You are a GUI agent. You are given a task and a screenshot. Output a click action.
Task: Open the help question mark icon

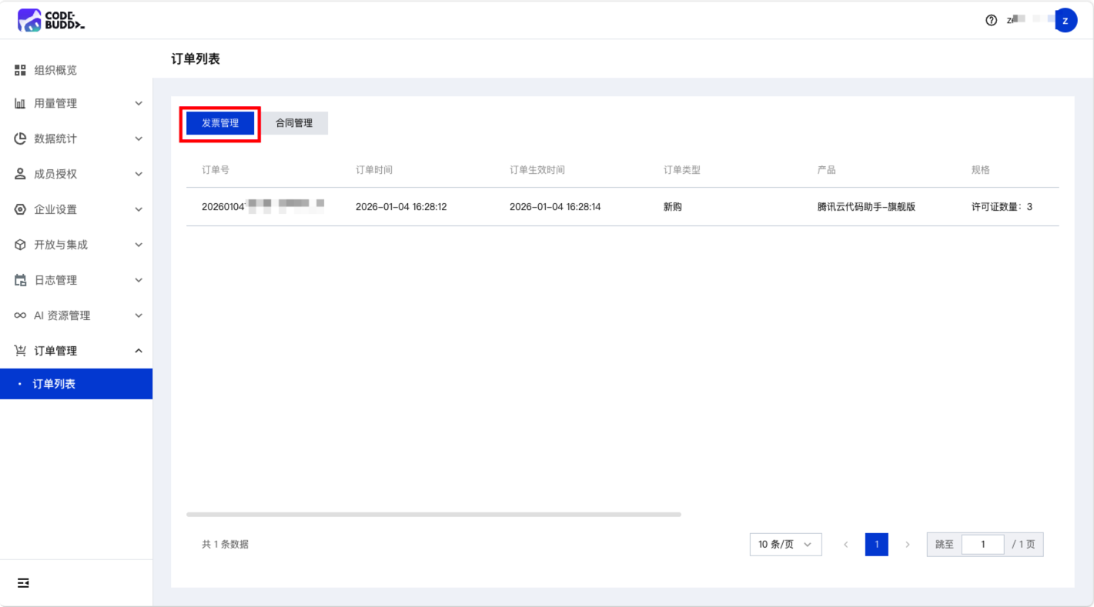click(991, 21)
